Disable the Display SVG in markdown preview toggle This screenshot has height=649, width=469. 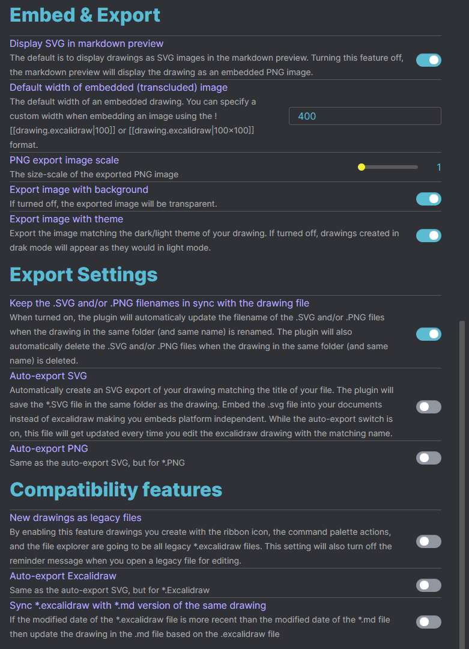click(x=428, y=60)
